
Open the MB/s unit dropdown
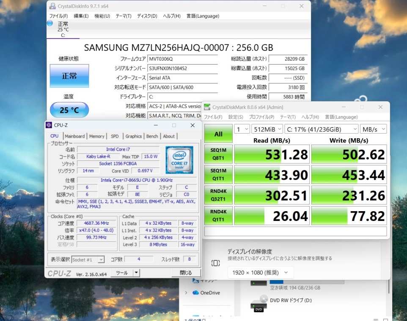[x=374, y=129]
